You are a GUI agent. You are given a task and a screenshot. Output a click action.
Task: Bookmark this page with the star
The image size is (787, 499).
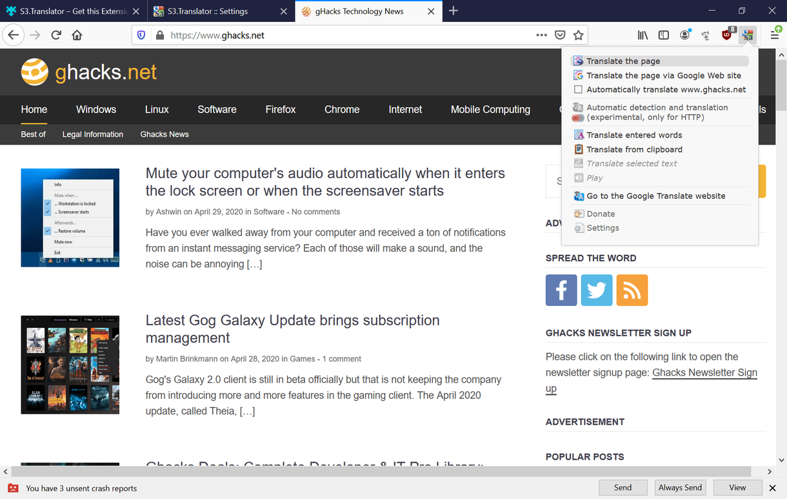coord(579,36)
